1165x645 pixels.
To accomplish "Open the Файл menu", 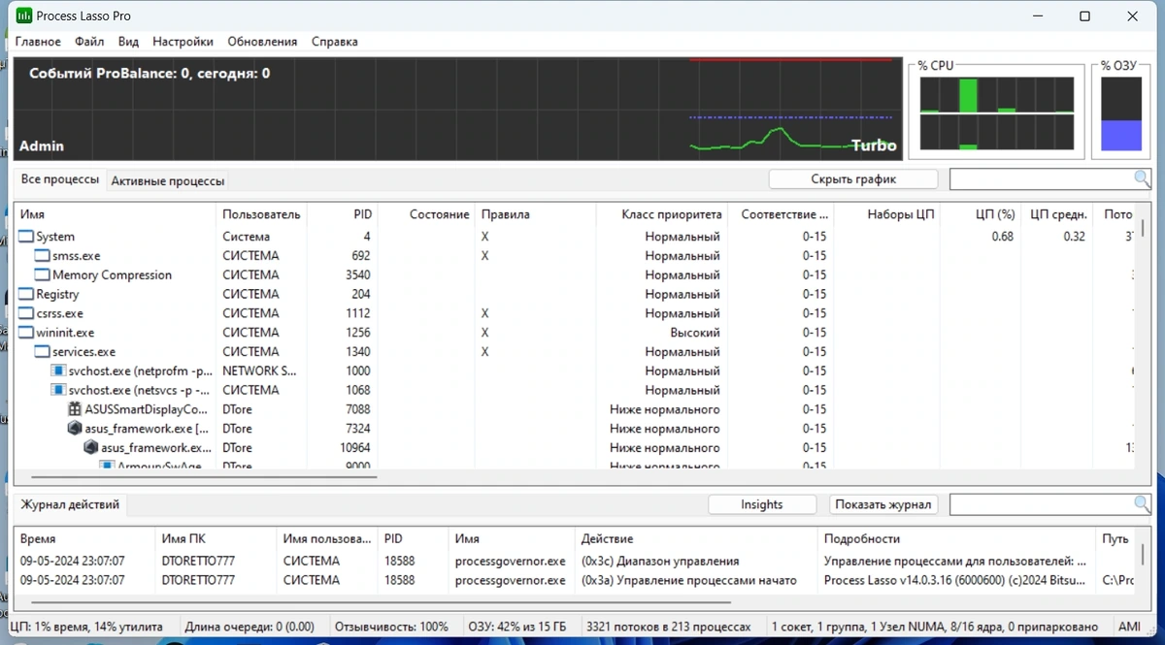I will coord(89,42).
